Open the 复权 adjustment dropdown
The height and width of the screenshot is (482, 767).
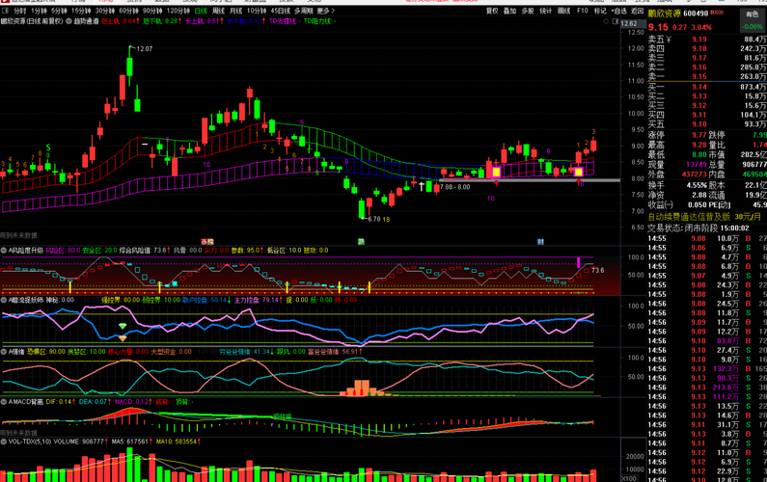(492, 11)
